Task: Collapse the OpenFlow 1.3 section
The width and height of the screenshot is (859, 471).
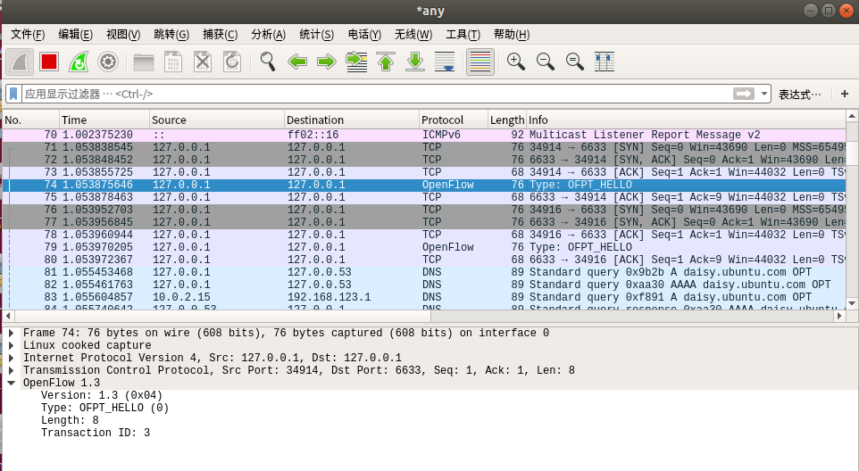Action: pos(11,383)
